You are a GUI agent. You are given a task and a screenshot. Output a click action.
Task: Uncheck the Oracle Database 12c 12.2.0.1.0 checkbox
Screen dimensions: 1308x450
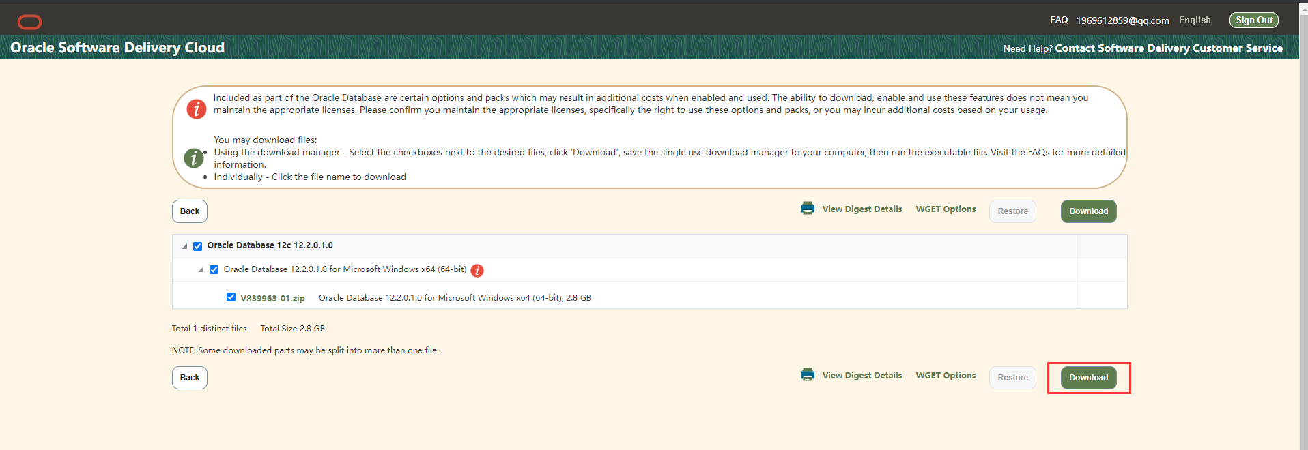(198, 246)
